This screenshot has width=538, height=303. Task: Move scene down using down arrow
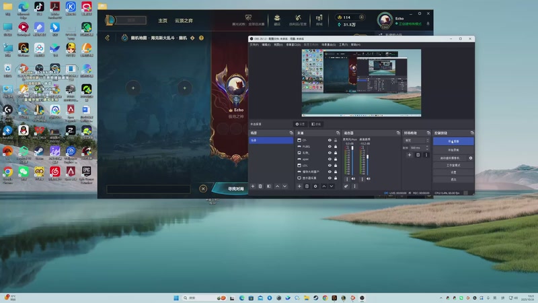284,187
